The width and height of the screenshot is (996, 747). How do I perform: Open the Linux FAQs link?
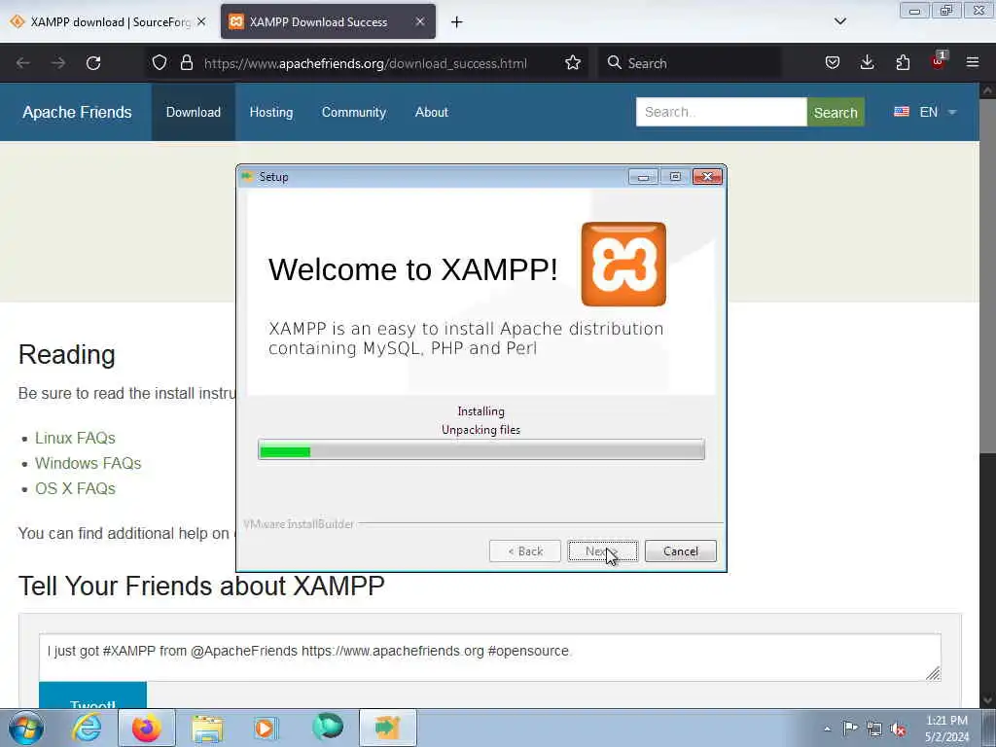(x=75, y=438)
